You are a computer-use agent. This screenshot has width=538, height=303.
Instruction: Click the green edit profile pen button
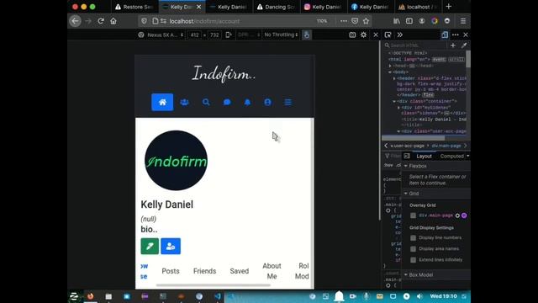coord(150,247)
